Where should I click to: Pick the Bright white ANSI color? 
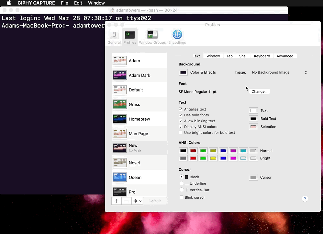(253, 158)
